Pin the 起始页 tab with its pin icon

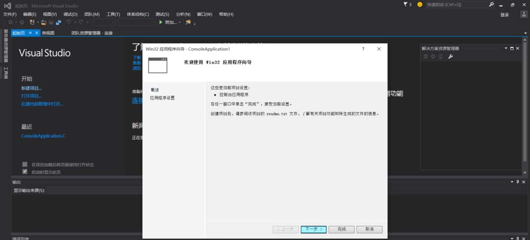30,33
